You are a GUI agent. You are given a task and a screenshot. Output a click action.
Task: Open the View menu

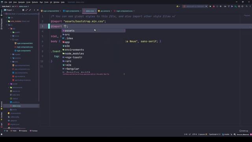(x=15, y=2)
